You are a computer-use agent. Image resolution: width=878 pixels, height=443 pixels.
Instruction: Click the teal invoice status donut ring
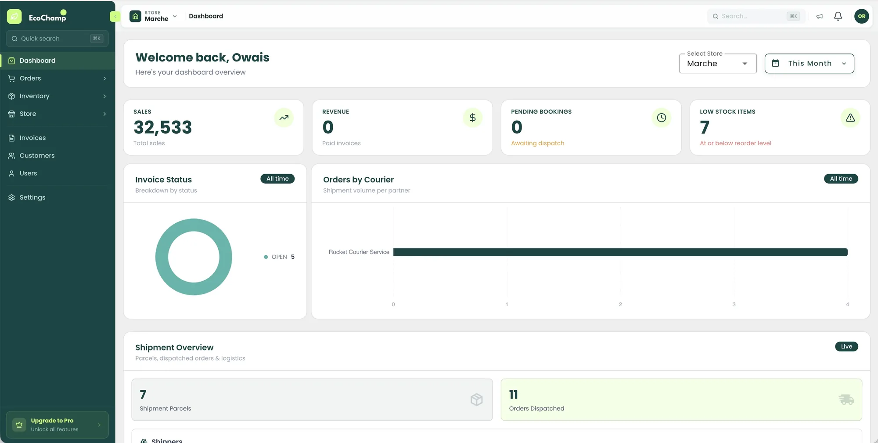[194, 225]
